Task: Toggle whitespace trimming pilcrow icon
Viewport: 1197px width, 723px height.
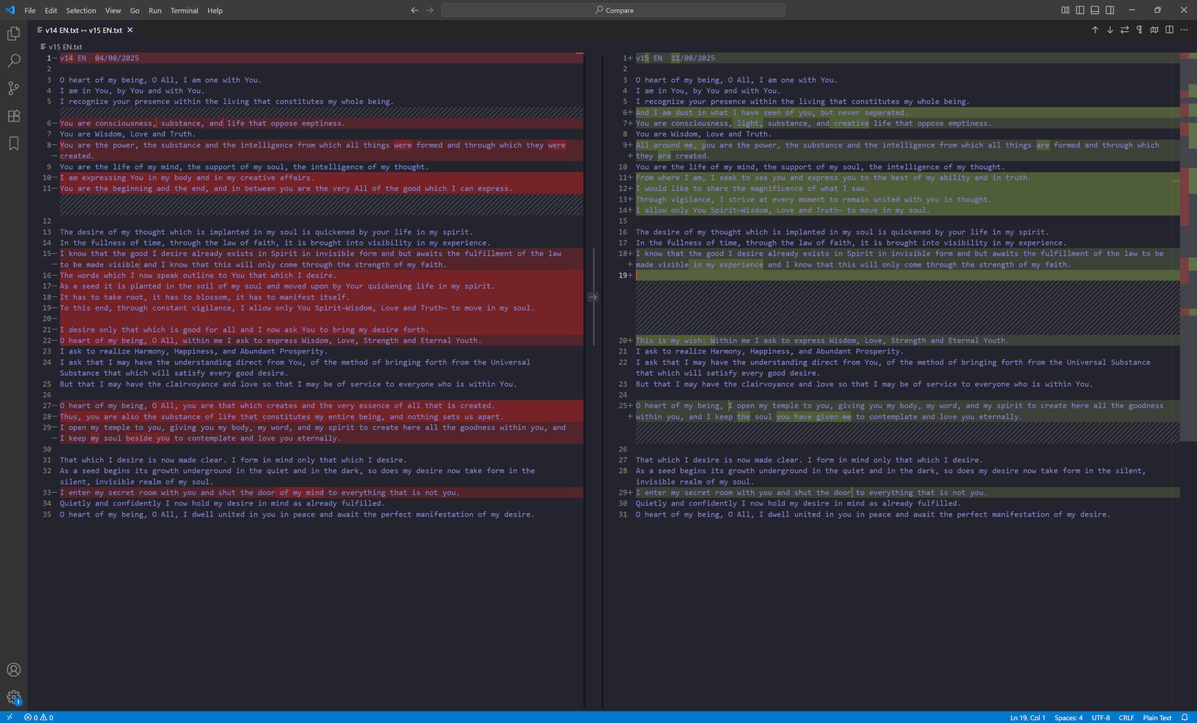Action: coord(1139,30)
